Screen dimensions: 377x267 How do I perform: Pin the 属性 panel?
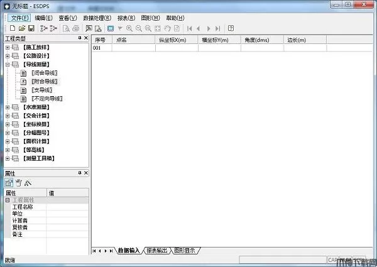[x=80, y=173]
